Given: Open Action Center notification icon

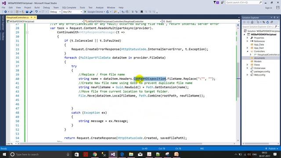Looking at the screenshot, I should click(275, 154).
